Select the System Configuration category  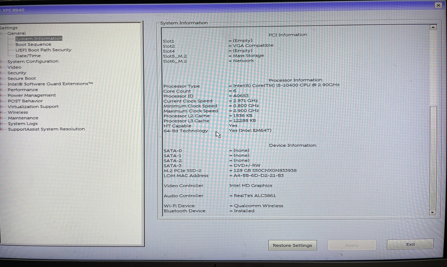pos(33,61)
